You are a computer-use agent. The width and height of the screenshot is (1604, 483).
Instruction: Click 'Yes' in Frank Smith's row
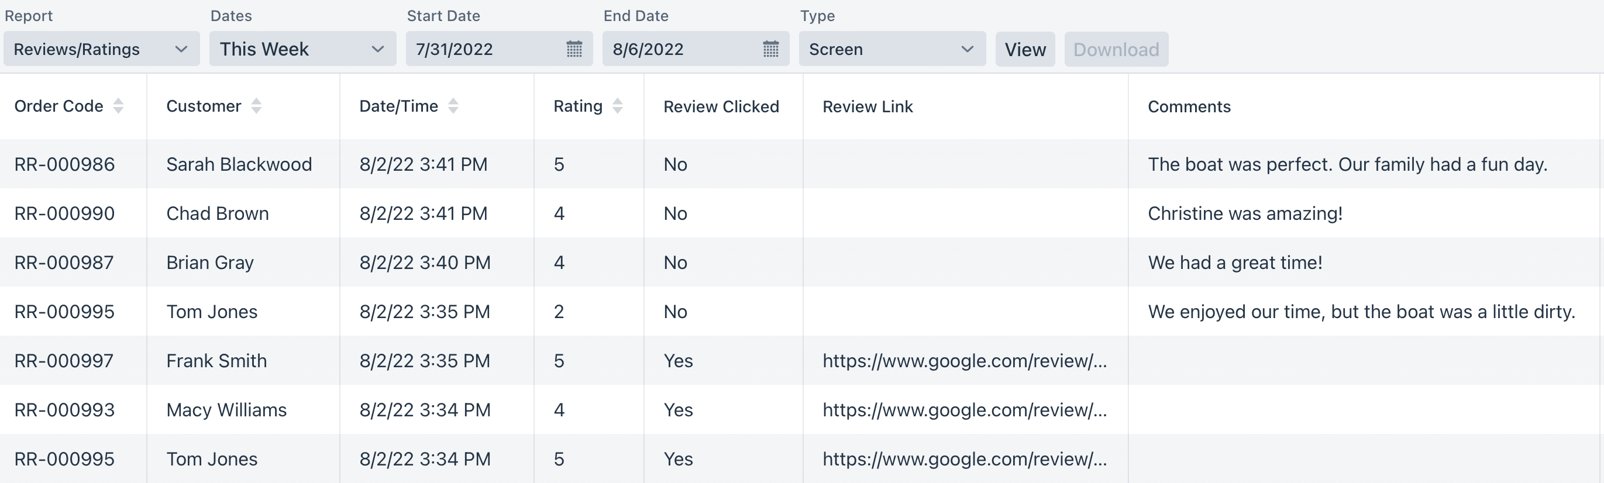click(679, 361)
